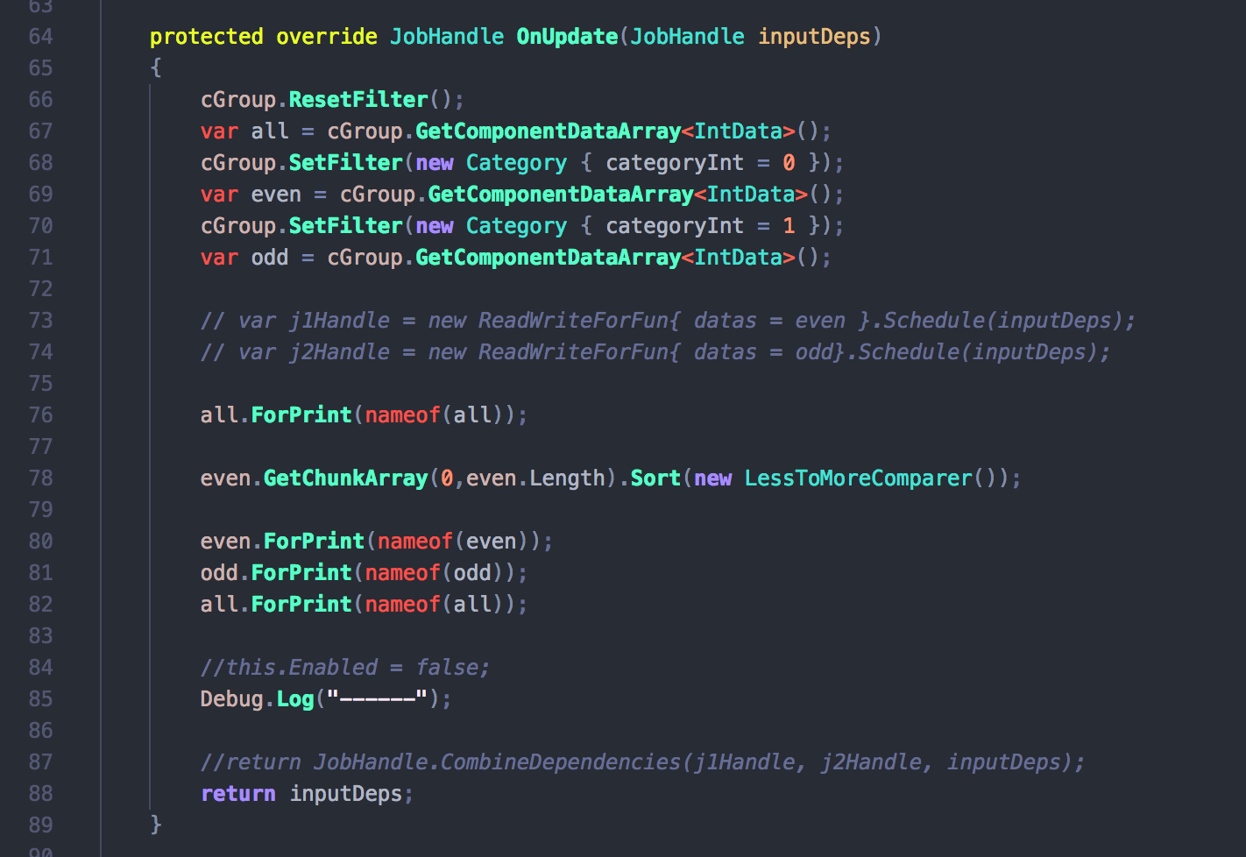
Task: Click the commented CombineDependencies return line
Action: [x=642, y=762]
